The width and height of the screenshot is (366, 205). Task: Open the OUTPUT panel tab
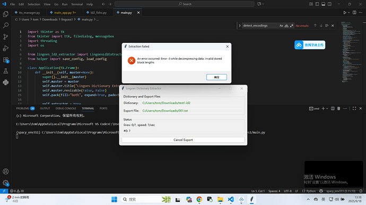(45, 108)
